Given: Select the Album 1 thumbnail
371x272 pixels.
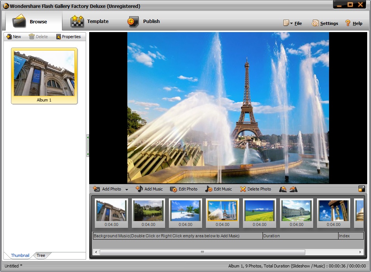Looking at the screenshot, I should pyautogui.click(x=44, y=72).
